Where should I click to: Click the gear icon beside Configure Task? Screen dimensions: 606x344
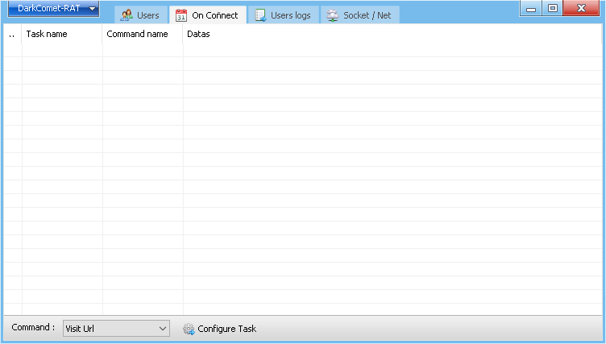point(189,329)
